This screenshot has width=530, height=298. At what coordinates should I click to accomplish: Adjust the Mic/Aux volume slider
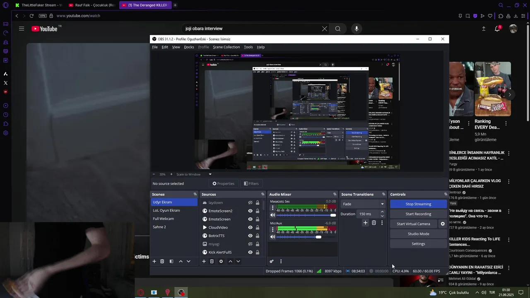[306, 237]
